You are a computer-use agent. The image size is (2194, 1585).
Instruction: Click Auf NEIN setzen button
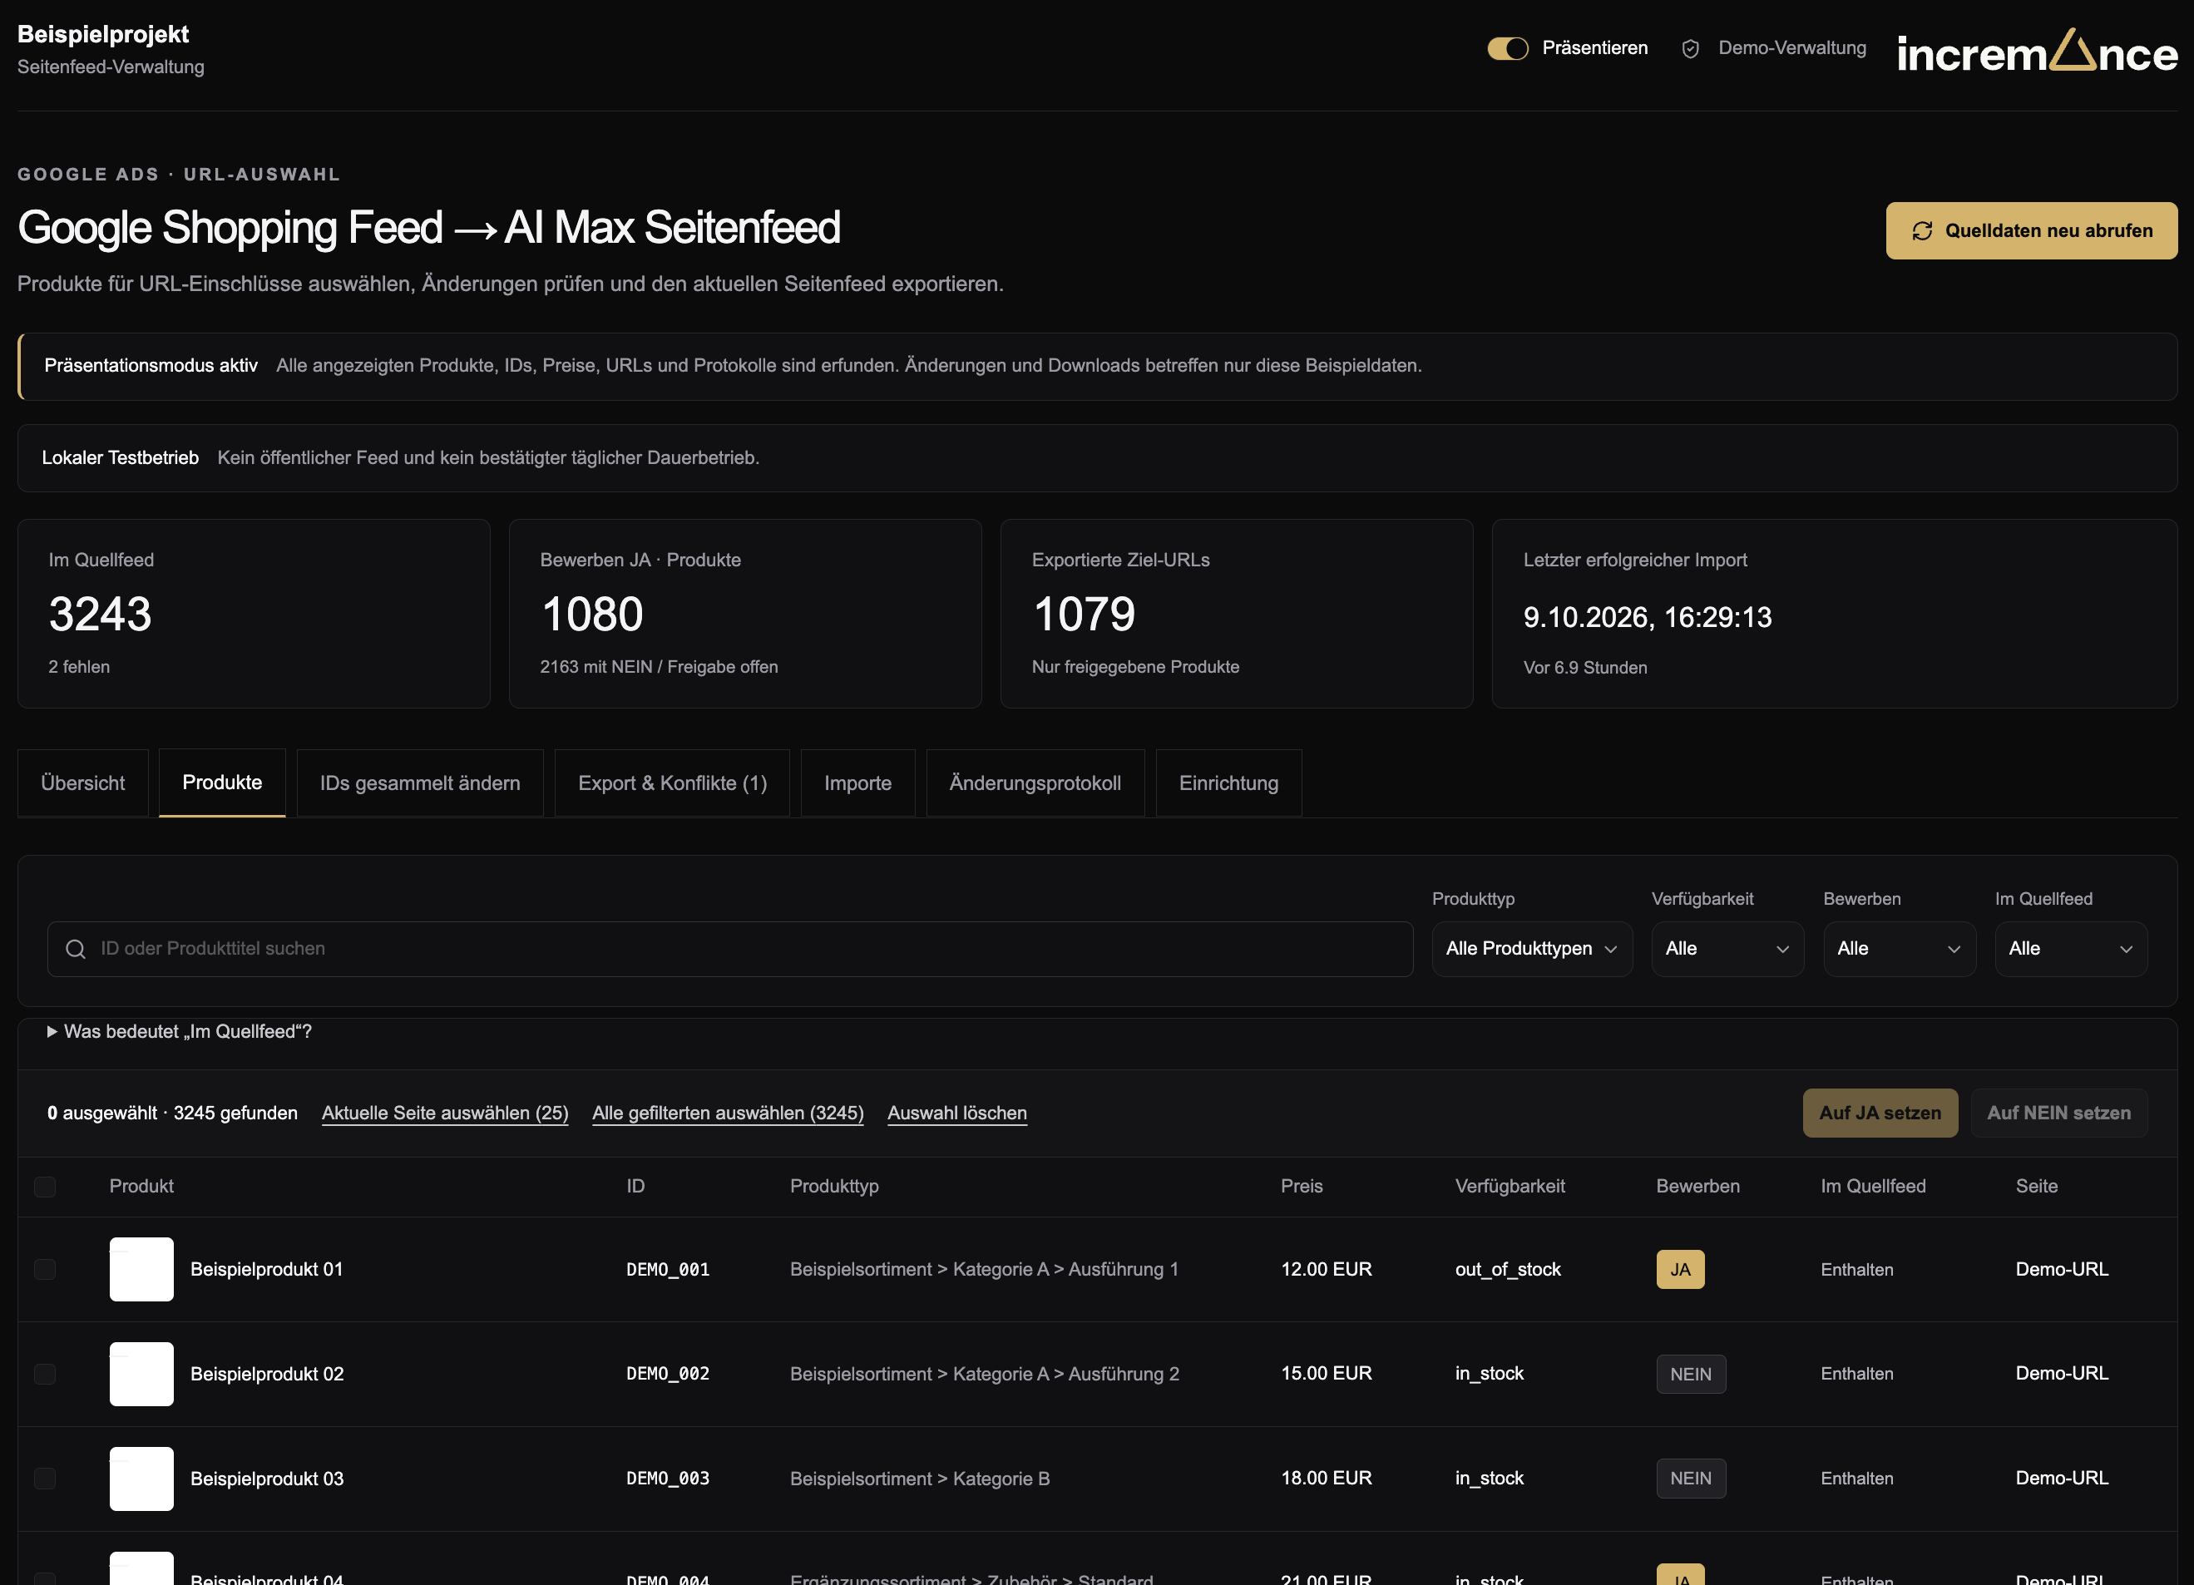point(2058,1113)
